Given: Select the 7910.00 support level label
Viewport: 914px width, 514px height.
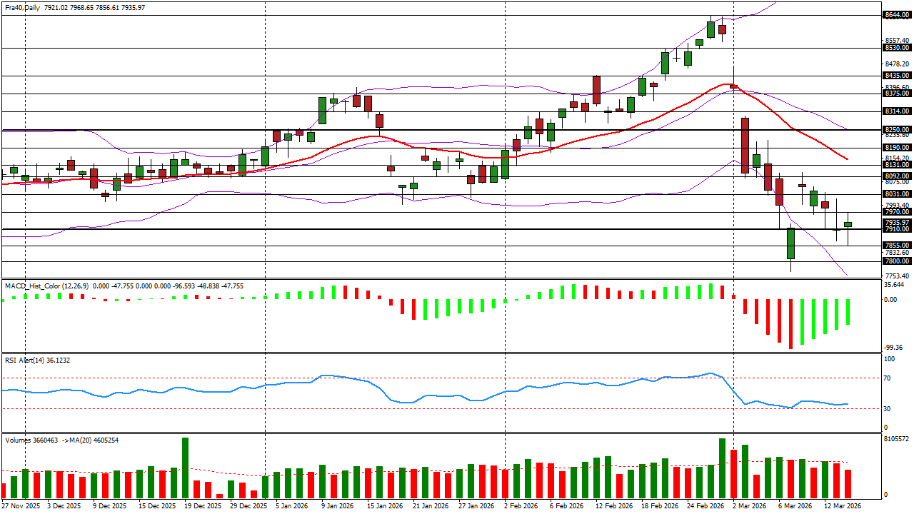Looking at the screenshot, I should pos(896,229).
